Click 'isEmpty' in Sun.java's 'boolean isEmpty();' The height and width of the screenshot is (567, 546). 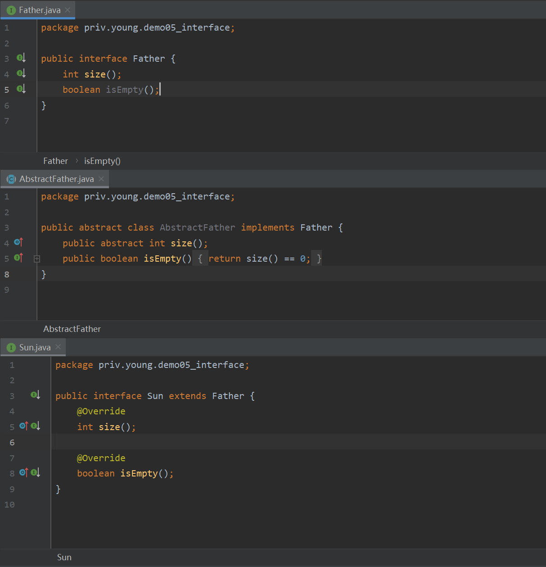tap(139, 473)
